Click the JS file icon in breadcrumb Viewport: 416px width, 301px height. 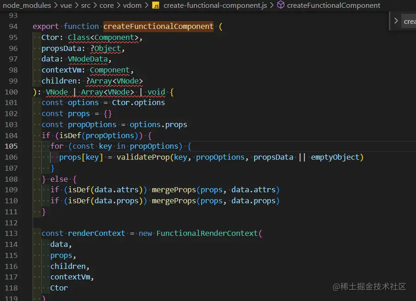(156, 6)
